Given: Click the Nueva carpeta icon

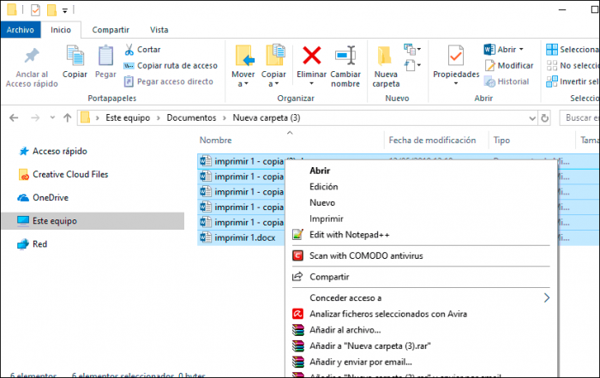Looking at the screenshot, I should point(385,56).
